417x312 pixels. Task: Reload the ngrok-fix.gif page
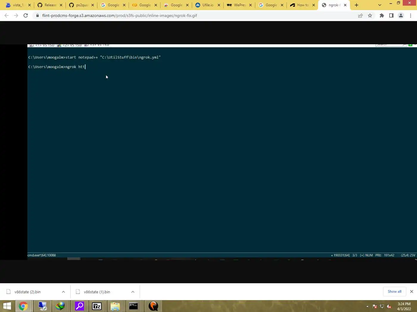coord(26,15)
